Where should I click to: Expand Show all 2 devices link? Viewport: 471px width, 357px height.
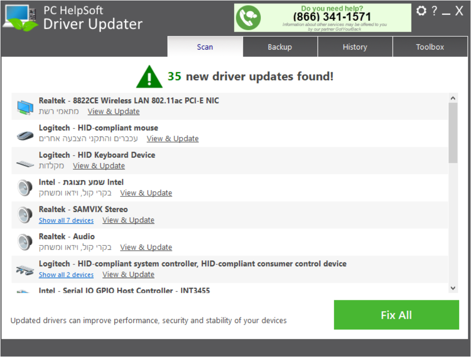point(66,275)
